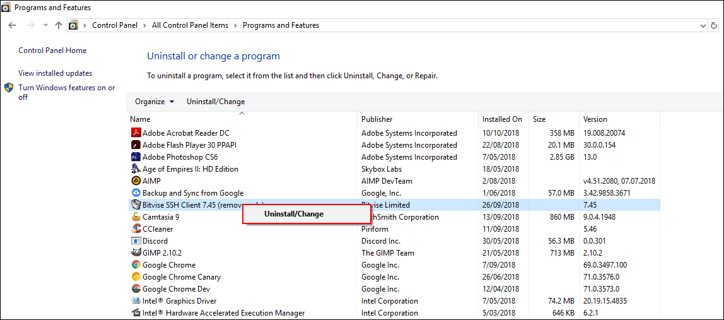The height and width of the screenshot is (320, 724).
Task: Click the 26/09/2018 installed date
Action: point(501,205)
